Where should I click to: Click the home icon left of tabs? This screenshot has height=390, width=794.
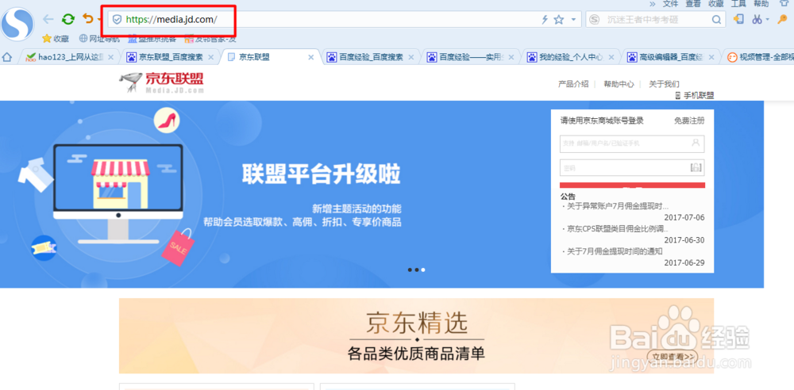point(7,57)
